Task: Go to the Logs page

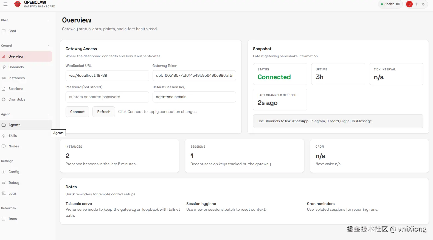Action: click(12, 193)
